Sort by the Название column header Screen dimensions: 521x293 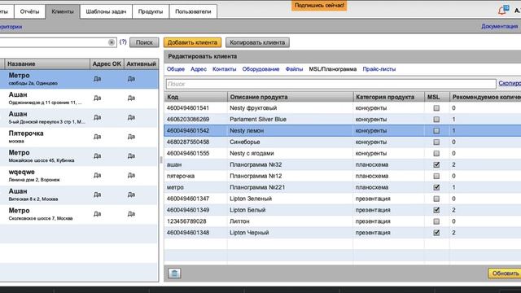(47, 63)
